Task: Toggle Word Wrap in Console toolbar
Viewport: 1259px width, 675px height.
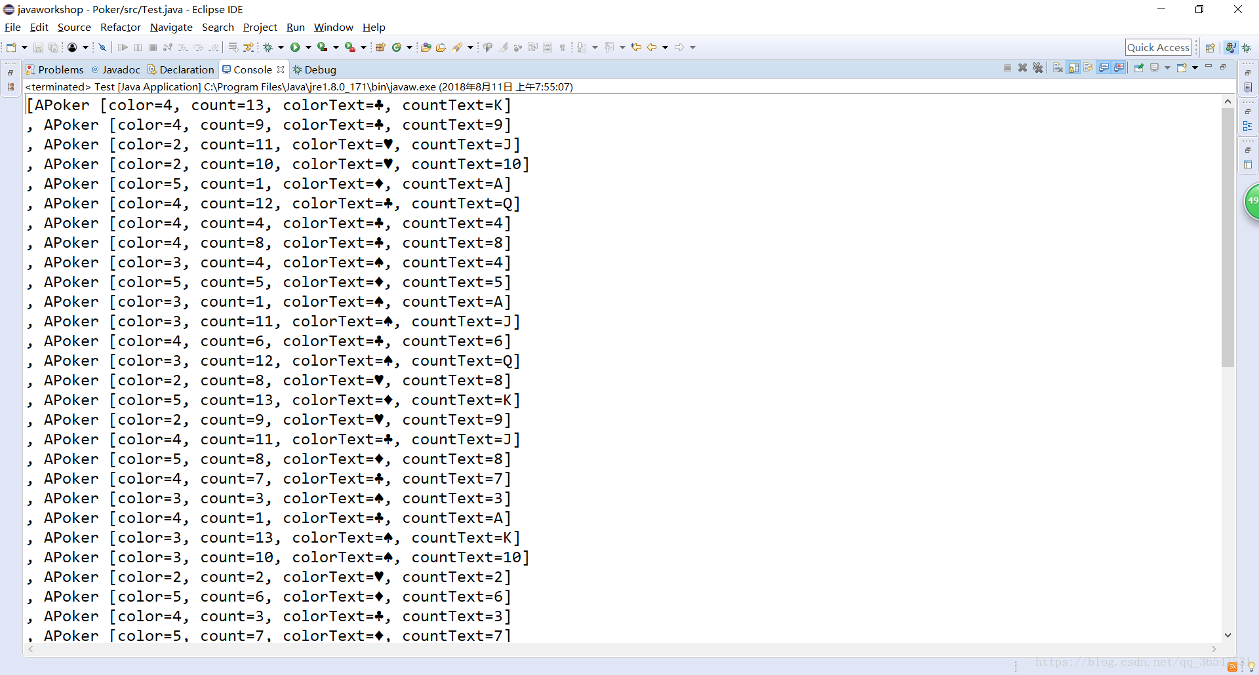Action: pyautogui.click(x=1089, y=67)
